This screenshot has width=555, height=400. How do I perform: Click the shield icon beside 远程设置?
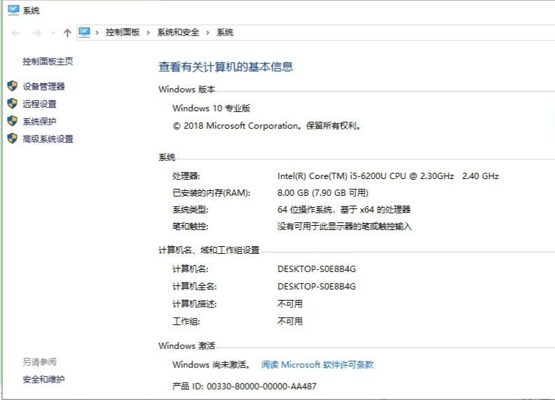click(x=12, y=103)
